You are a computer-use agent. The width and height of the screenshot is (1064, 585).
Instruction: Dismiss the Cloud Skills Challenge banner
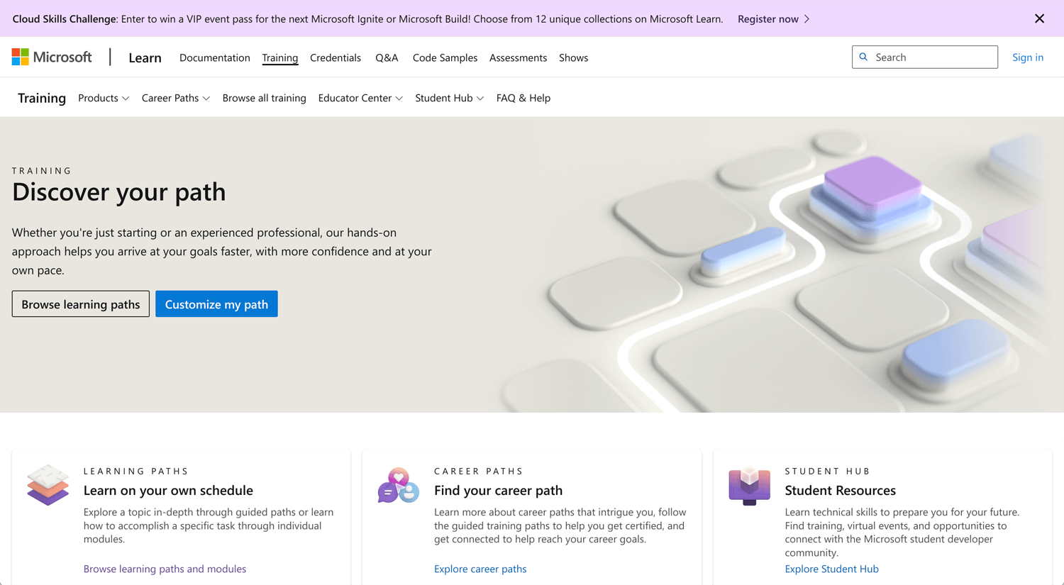point(1039,18)
